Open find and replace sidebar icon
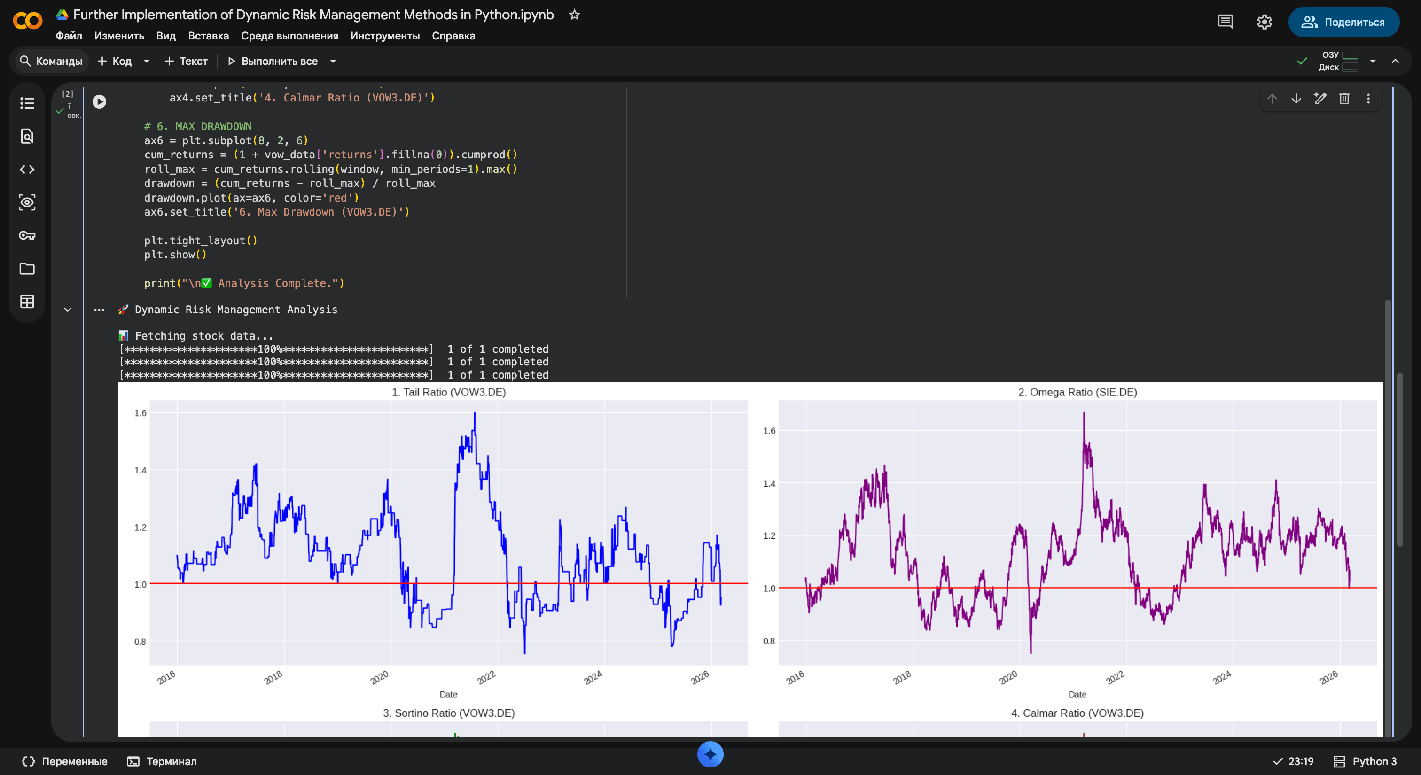The width and height of the screenshot is (1421, 775). click(27, 136)
